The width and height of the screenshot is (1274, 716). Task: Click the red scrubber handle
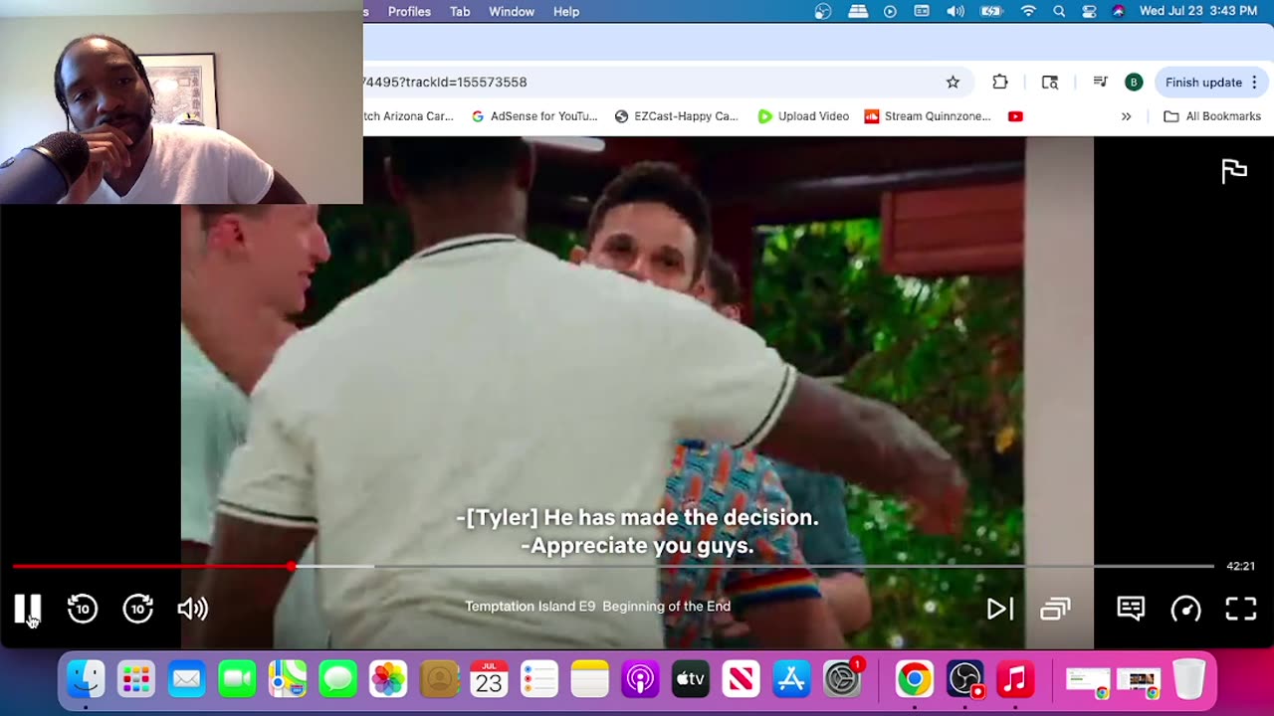point(291,566)
